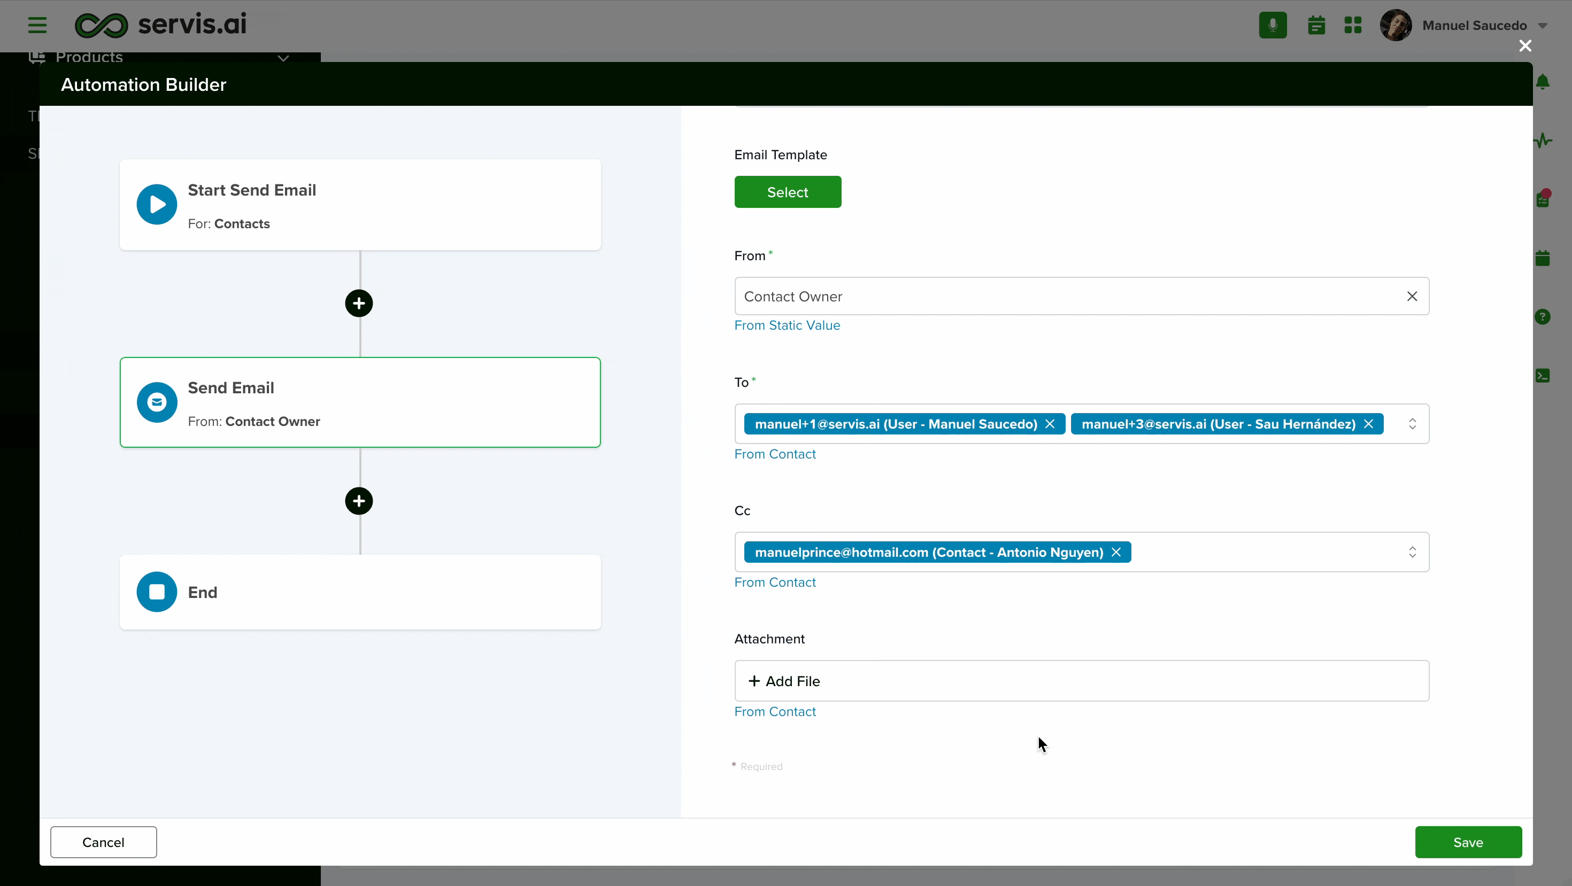This screenshot has height=886, width=1572.
Task: Click From Contact link under To
Action: (774, 454)
